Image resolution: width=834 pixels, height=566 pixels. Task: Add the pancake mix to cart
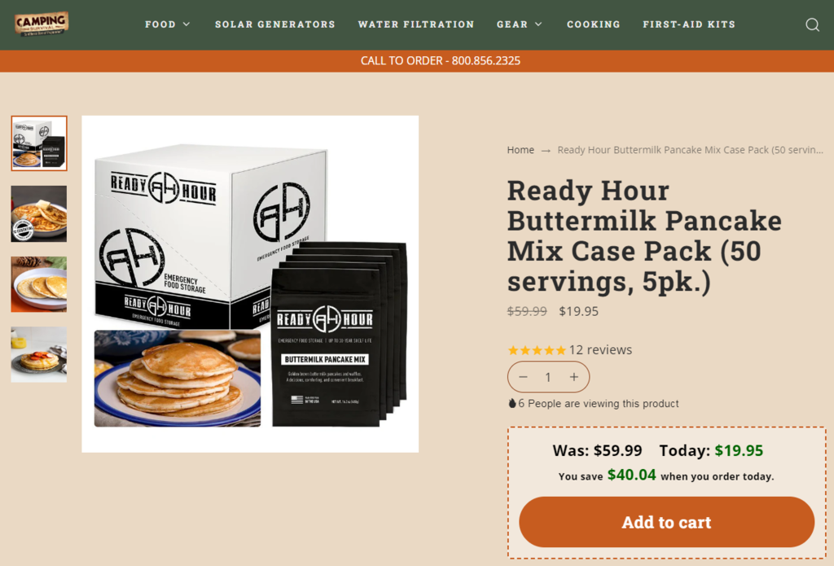click(666, 522)
